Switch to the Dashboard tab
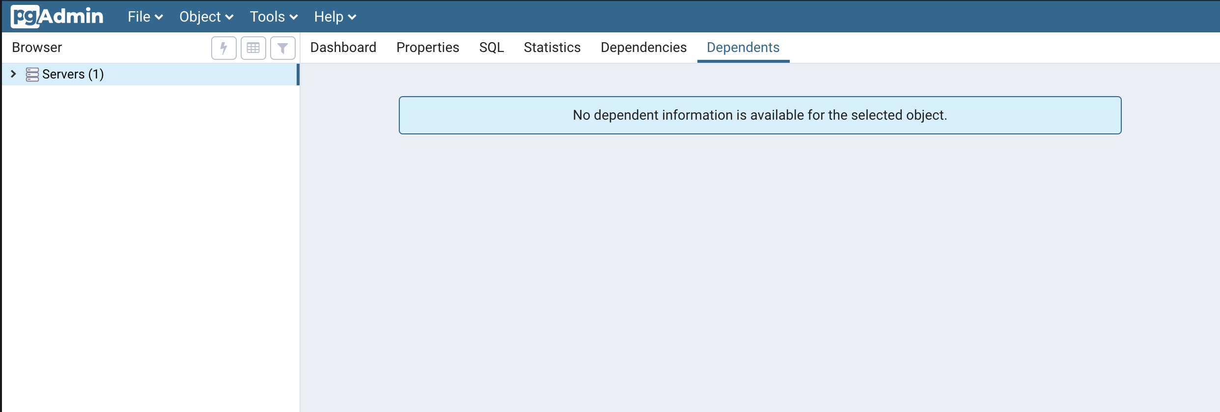This screenshot has height=412, width=1220. click(x=343, y=48)
